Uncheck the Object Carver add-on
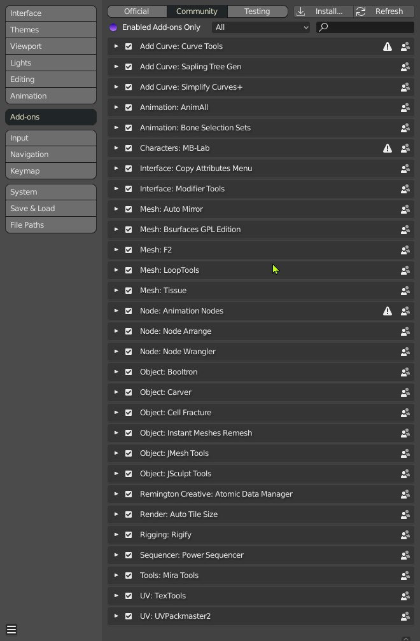 (x=129, y=392)
